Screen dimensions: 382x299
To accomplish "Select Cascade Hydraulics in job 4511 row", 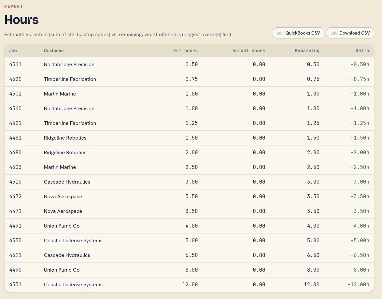I will pyautogui.click(x=67, y=255).
